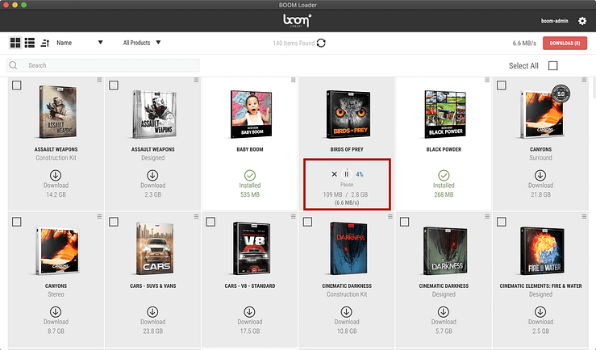The height and width of the screenshot is (350, 596).
Task: Open the Birds of Prey cover thumbnail
Action: coord(348,114)
